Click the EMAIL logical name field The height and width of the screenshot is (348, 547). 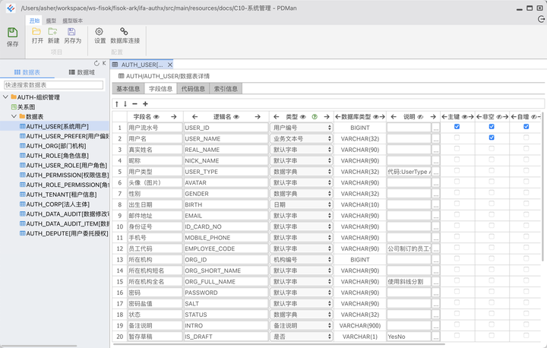click(226, 216)
